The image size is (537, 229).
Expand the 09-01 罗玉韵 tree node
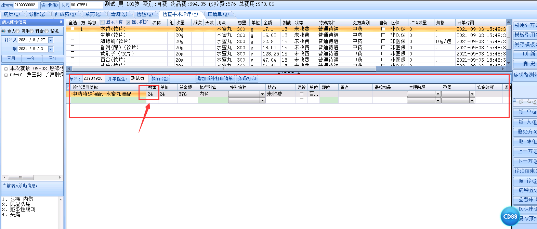pos(6,75)
